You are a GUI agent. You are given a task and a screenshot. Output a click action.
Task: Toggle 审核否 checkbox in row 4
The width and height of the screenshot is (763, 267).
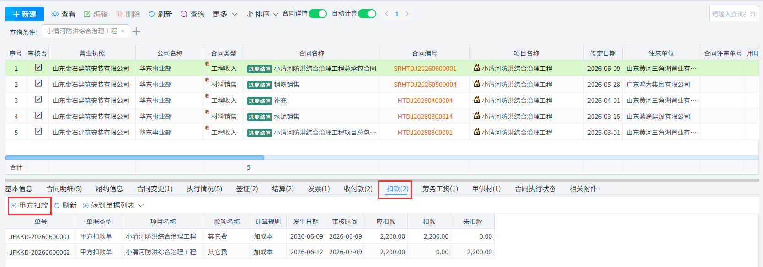pos(38,115)
